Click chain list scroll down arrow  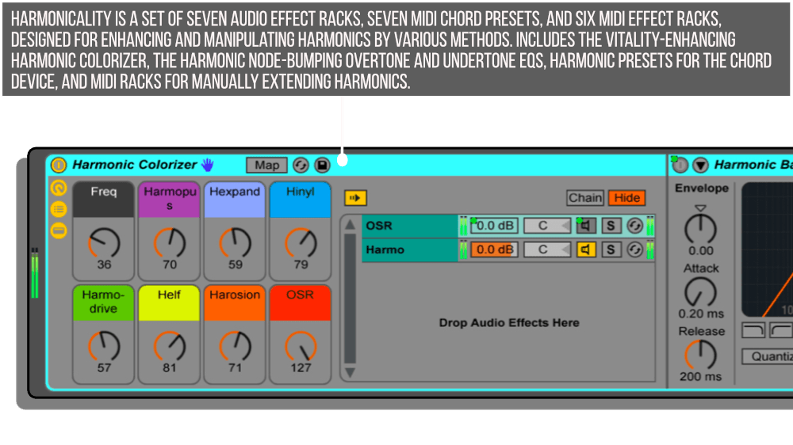350,373
